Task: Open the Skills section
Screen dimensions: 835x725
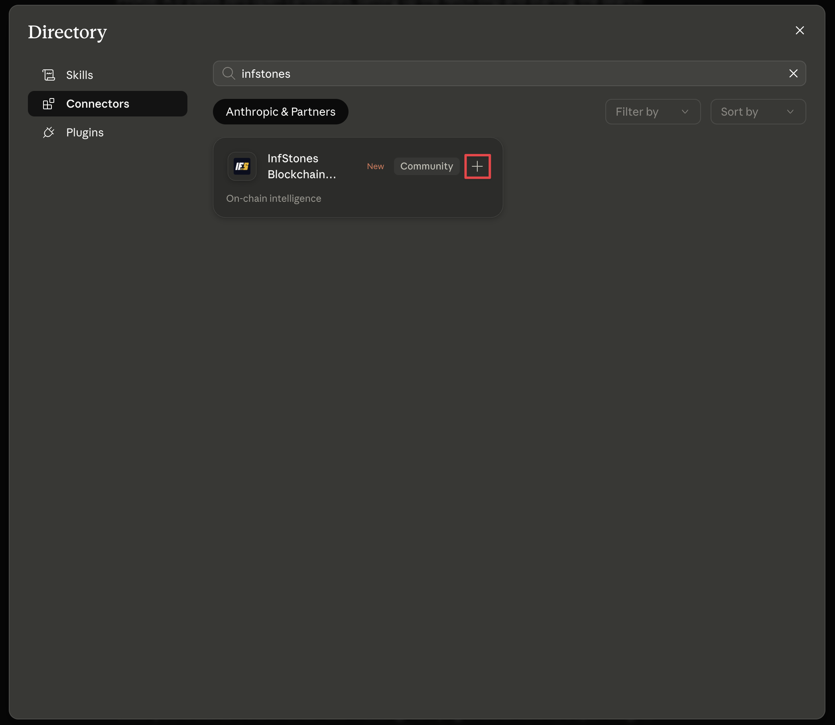Action: 108,75
